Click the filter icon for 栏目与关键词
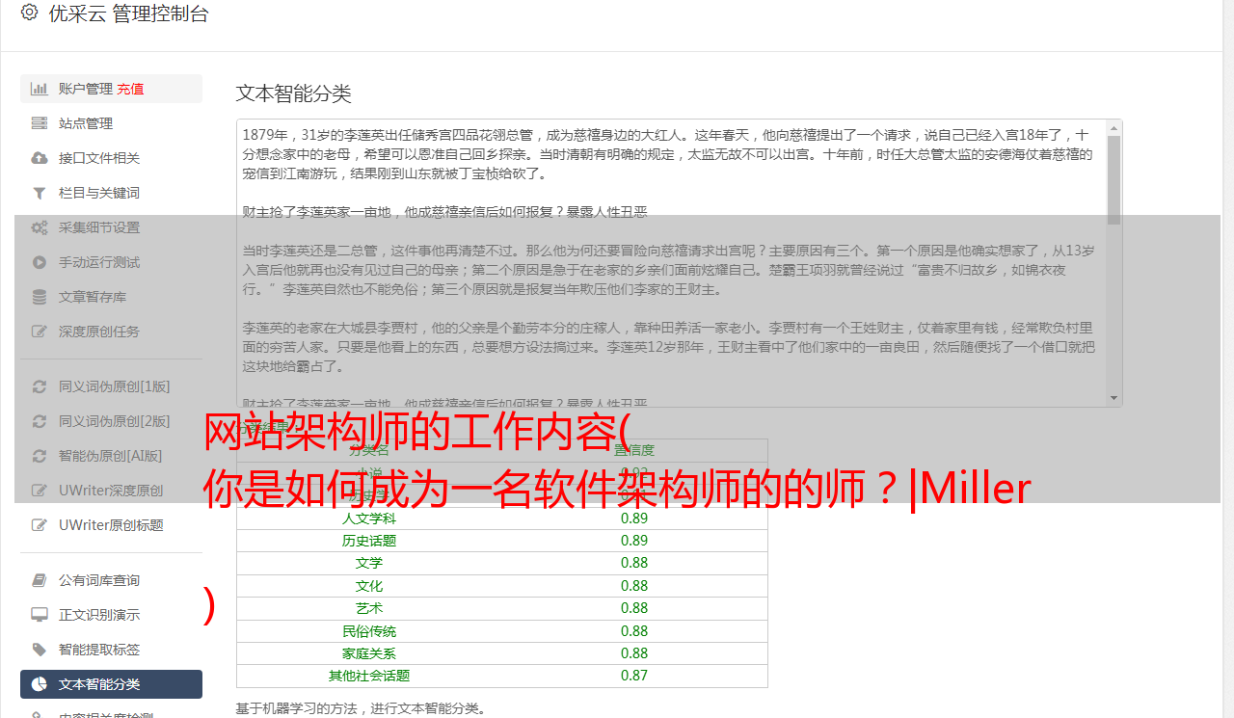This screenshot has height=718, width=1234. 40,193
